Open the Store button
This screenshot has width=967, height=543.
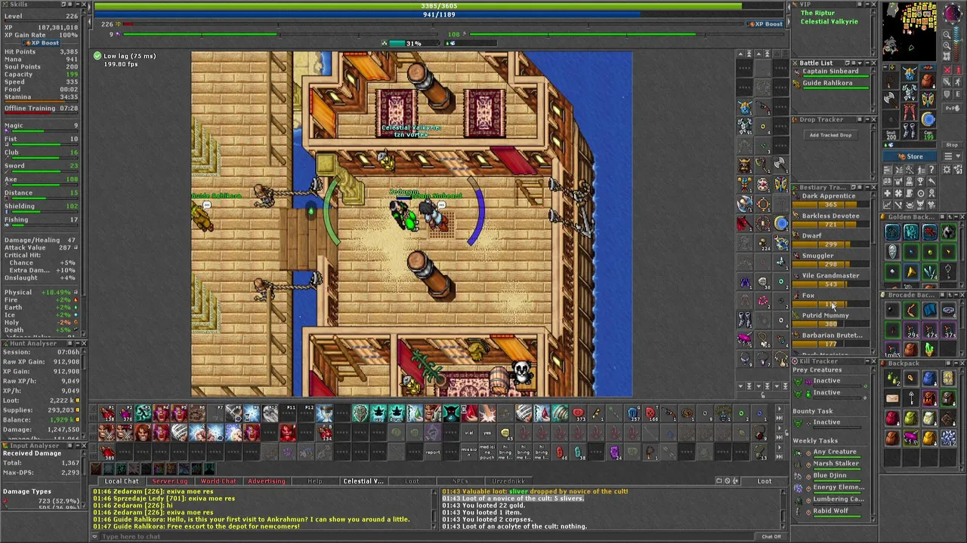point(910,156)
